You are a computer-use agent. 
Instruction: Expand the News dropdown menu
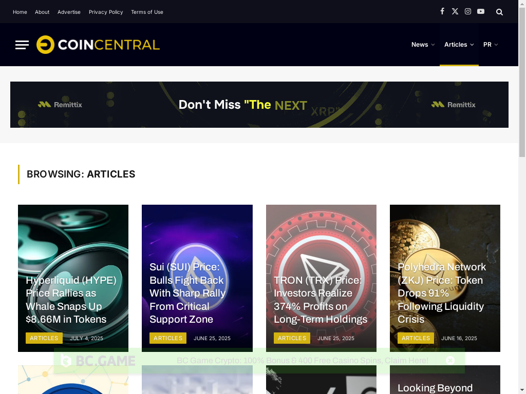click(x=423, y=45)
